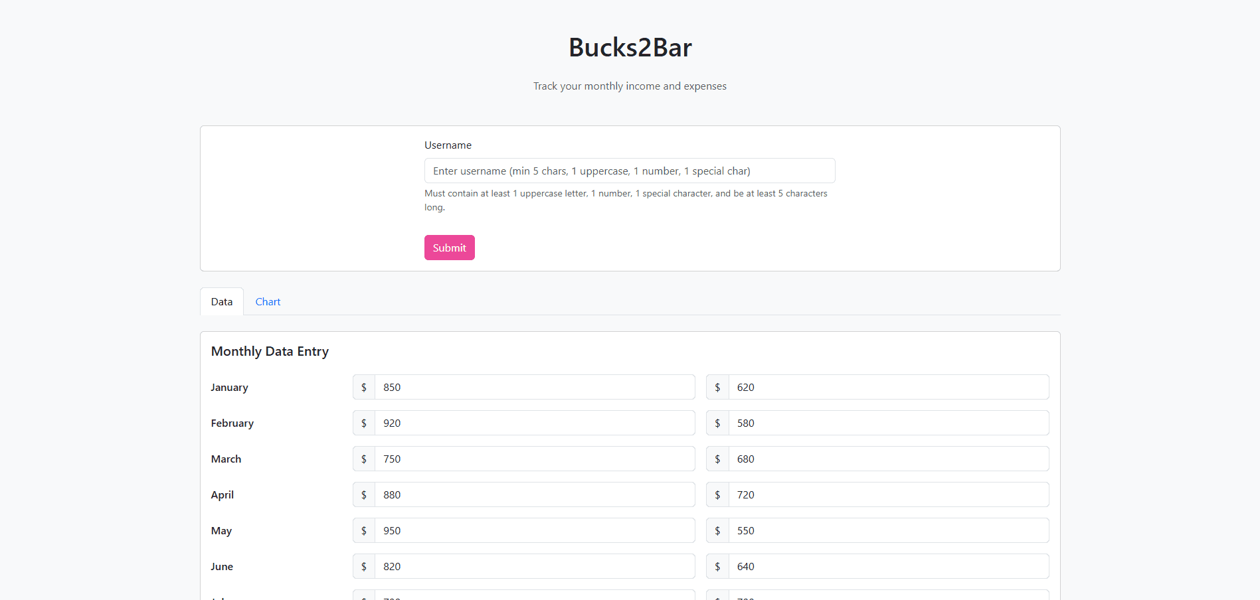Edit February's value of 920
The width and height of the screenshot is (1260, 600).
[534, 423]
